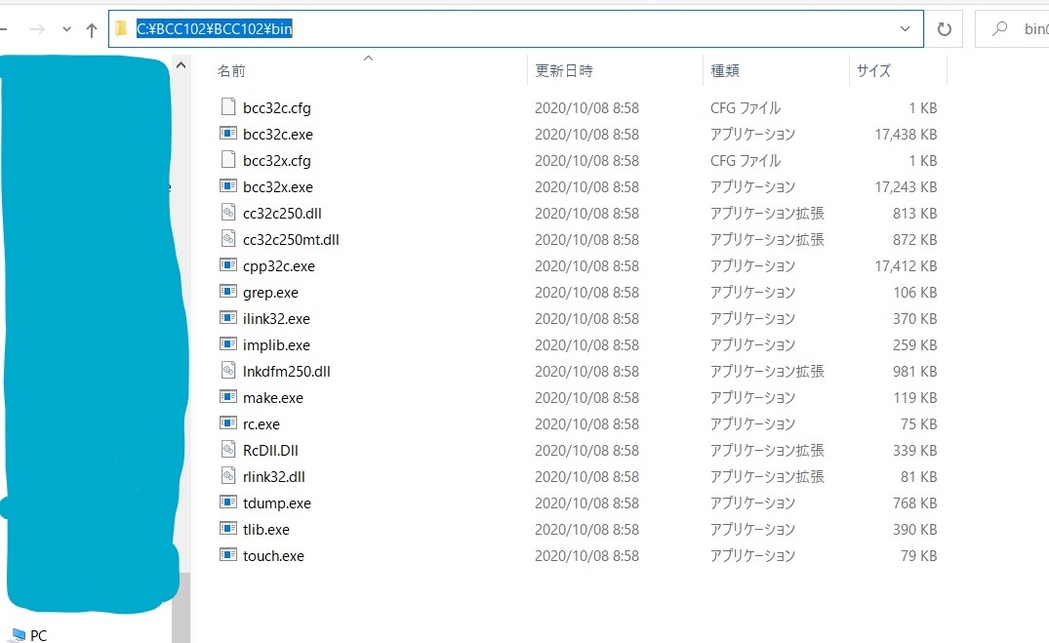Launch grep.exe
The image size is (1049, 643).
pyautogui.click(x=270, y=292)
